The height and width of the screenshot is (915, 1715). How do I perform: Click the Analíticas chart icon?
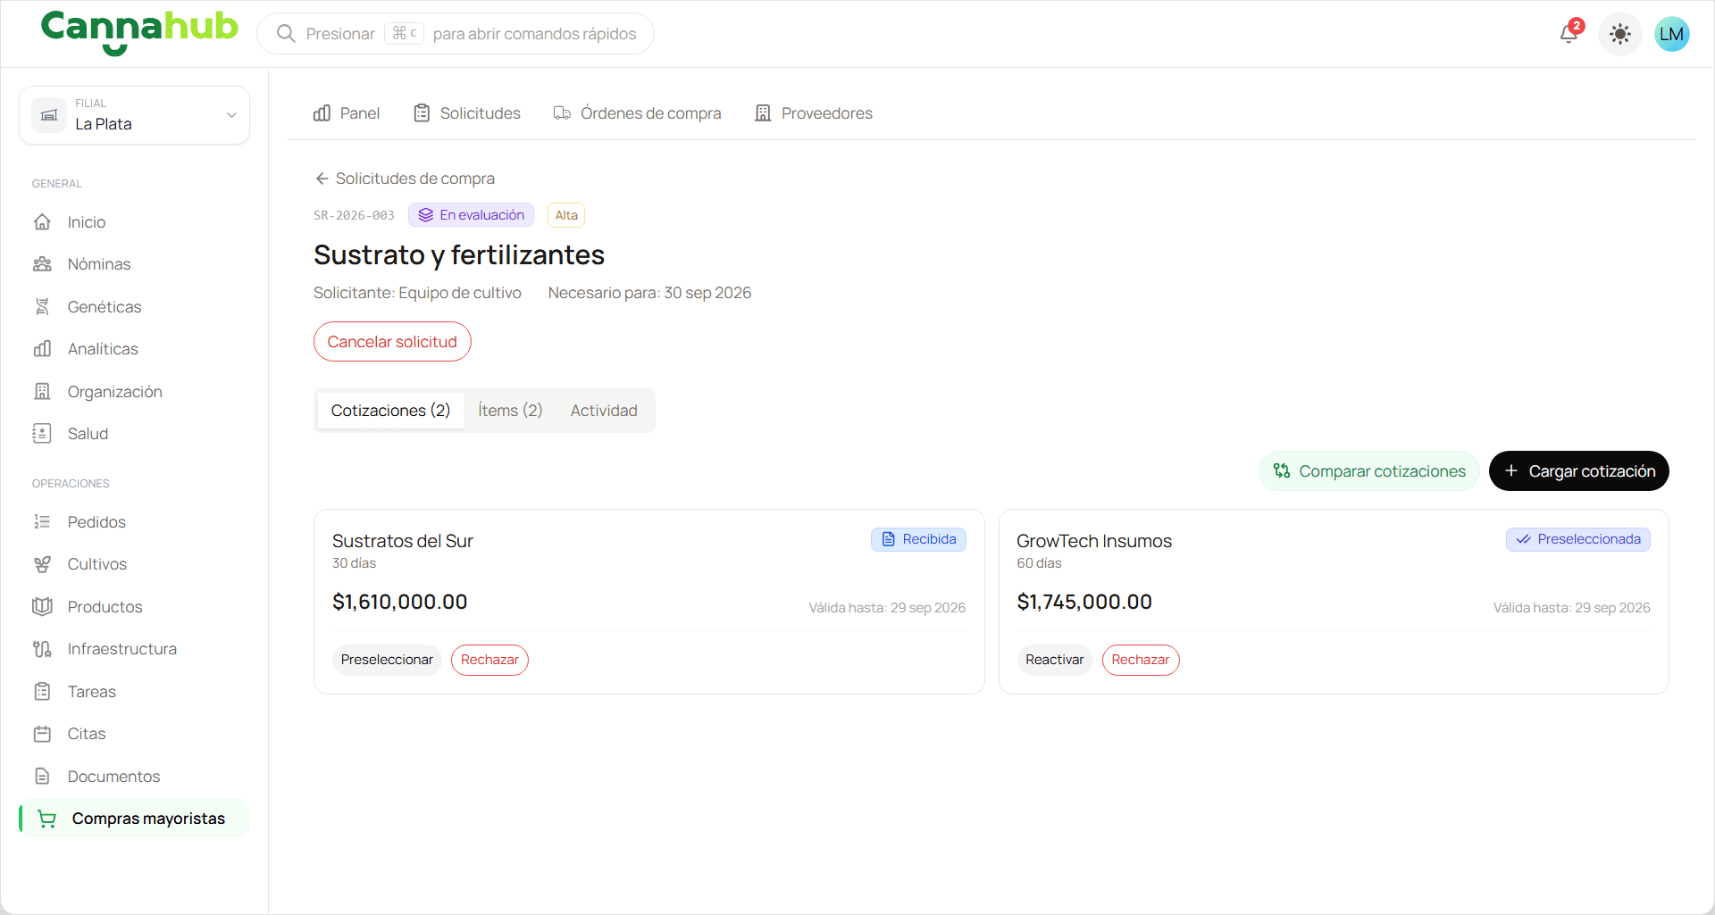tap(42, 349)
